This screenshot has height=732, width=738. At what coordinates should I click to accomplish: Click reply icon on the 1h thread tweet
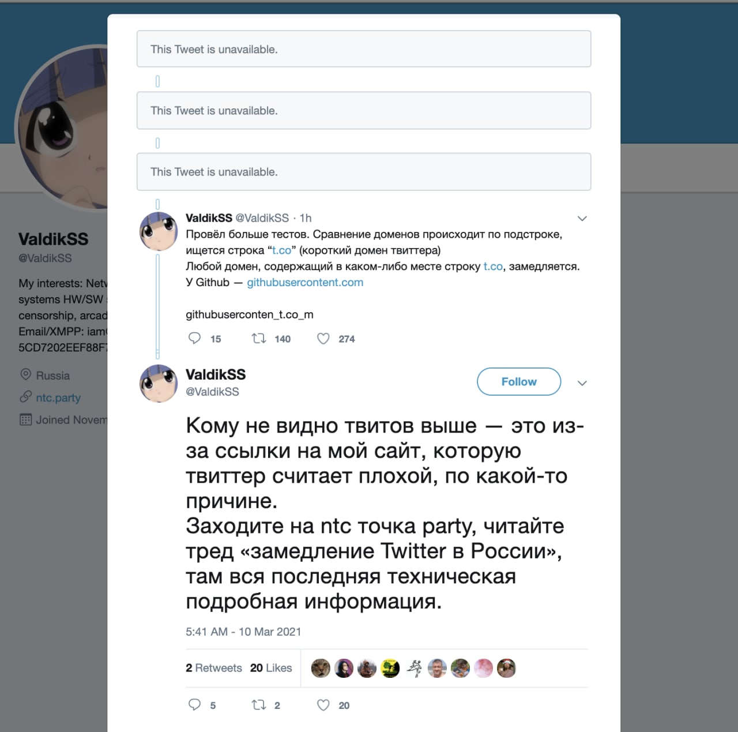[x=195, y=338]
